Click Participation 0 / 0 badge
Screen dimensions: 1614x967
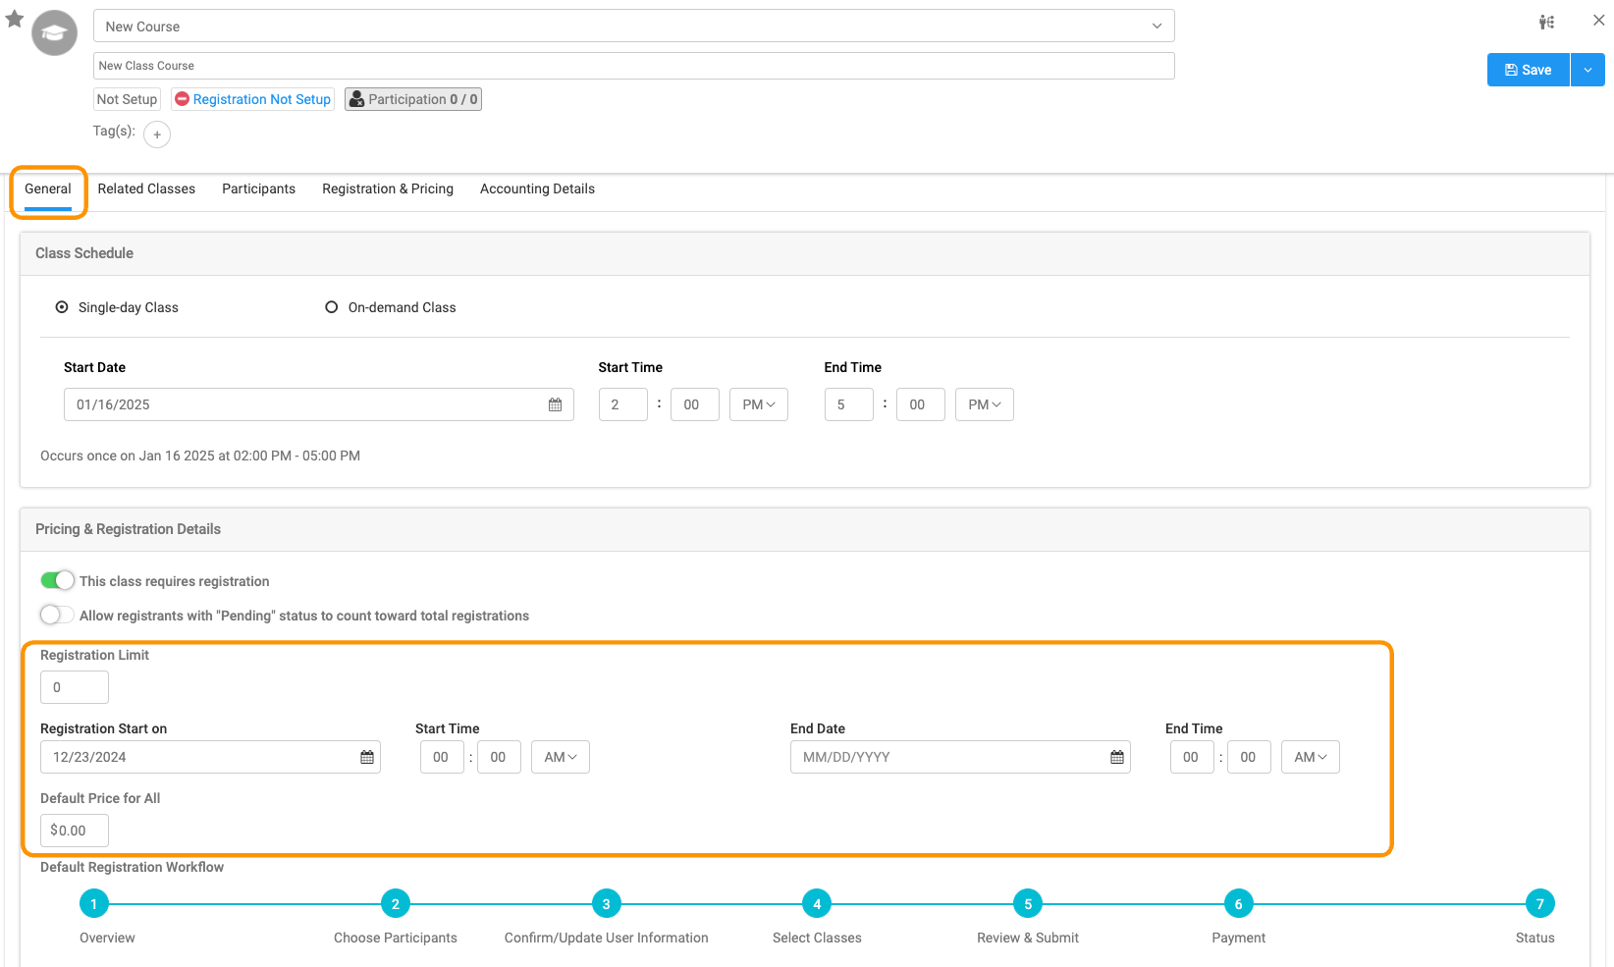click(x=413, y=99)
